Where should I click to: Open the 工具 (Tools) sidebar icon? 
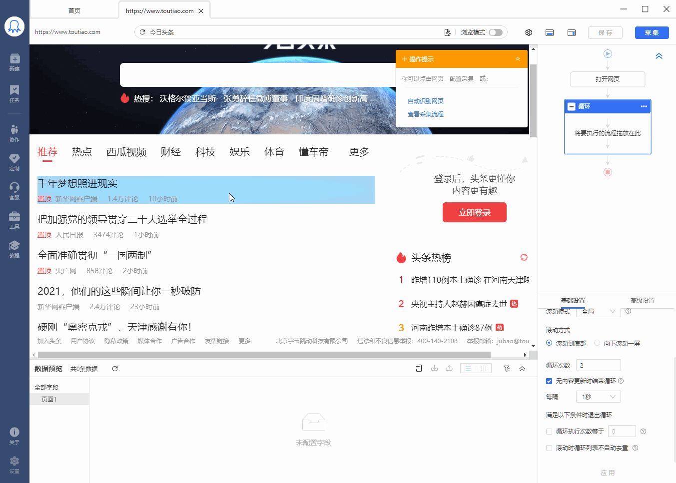pyautogui.click(x=14, y=220)
